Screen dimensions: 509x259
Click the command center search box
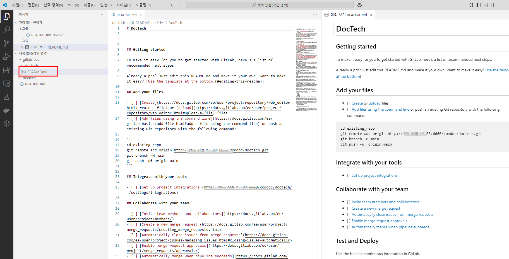click(270, 5)
